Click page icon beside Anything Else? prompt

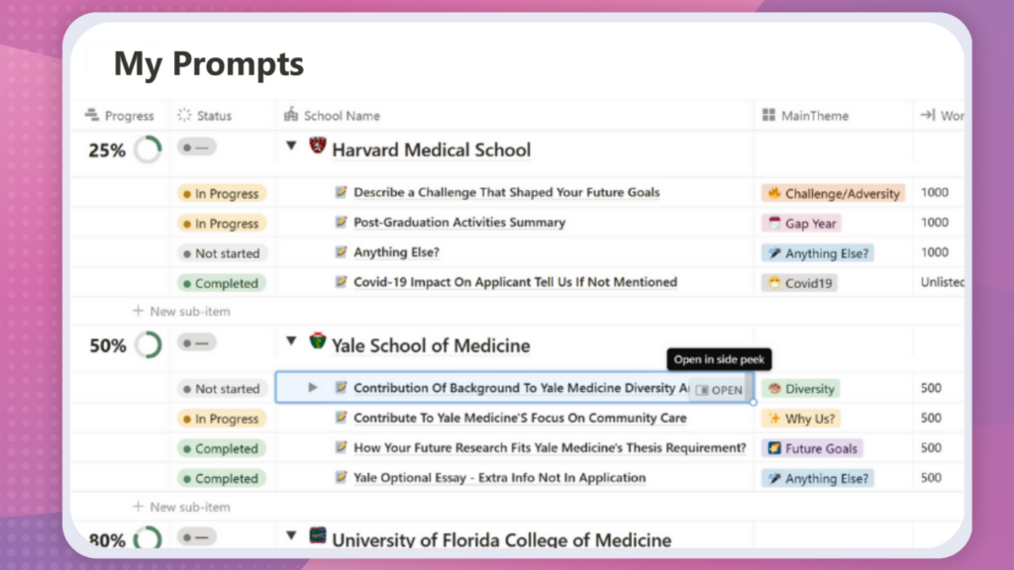click(342, 252)
